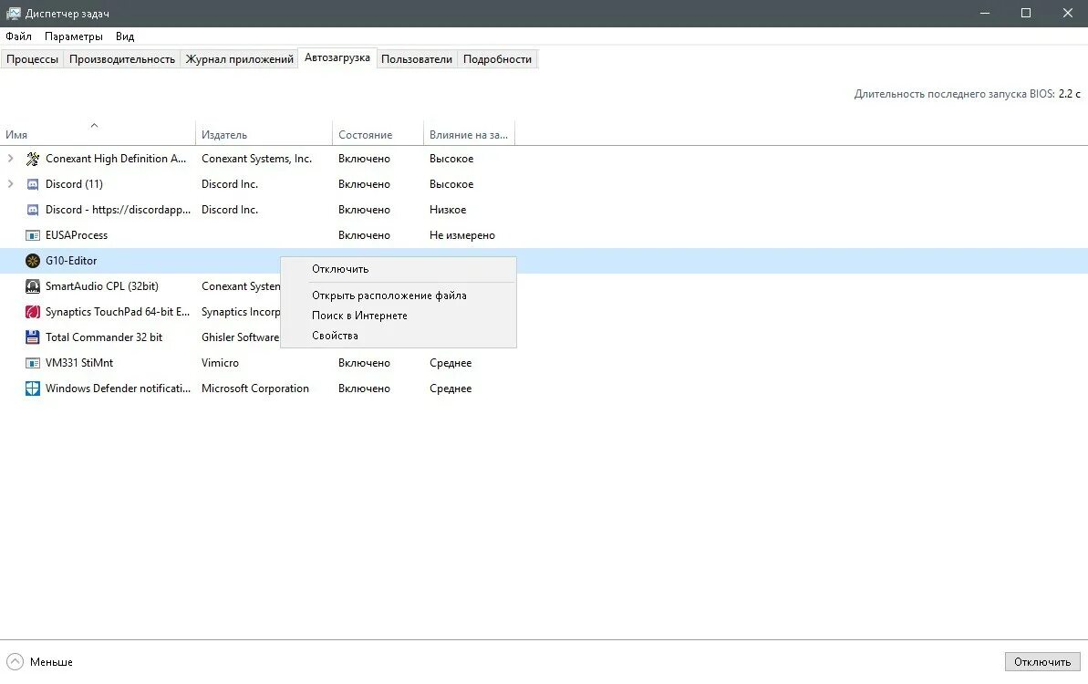Click the Discord (11) app icon

[x=33, y=184]
